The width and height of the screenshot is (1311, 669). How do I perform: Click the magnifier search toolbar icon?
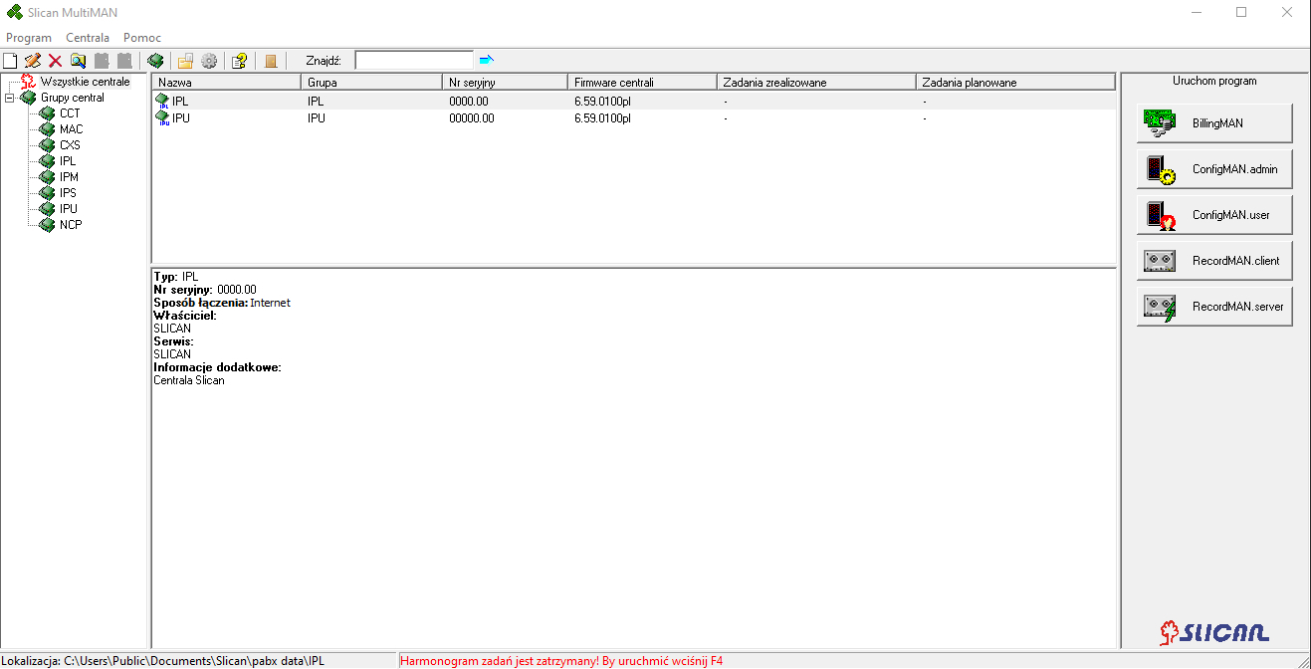click(78, 61)
